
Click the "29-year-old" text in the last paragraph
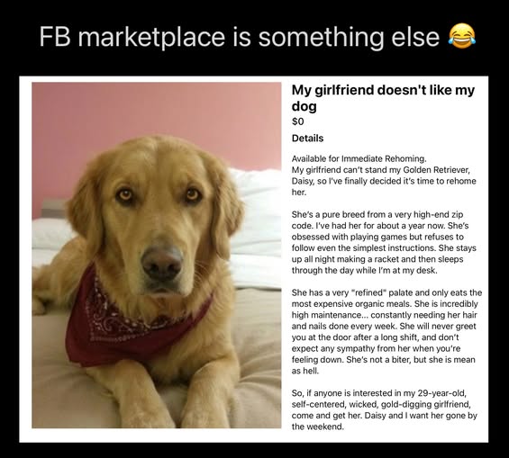pos(441,393)
